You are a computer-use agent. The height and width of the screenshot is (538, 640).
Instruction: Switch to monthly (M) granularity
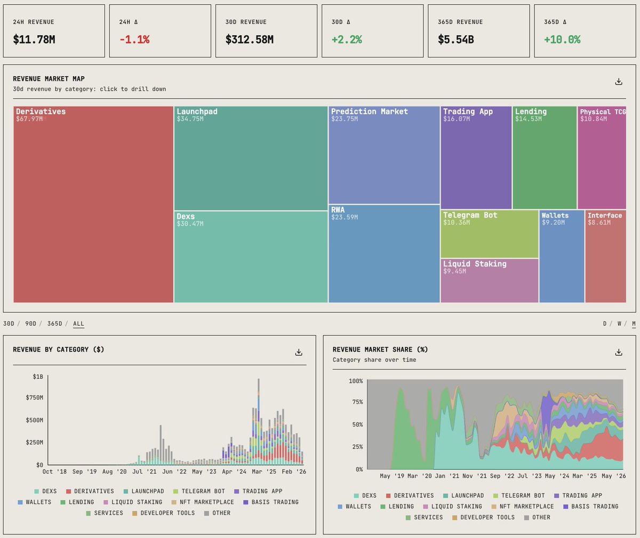pos(634,324)
